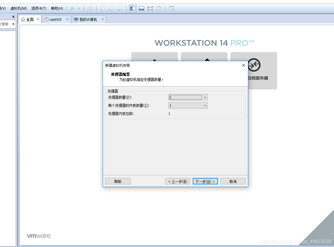Close the library side panel
This screenshot has height=247, width=334.
pos(13,17)
